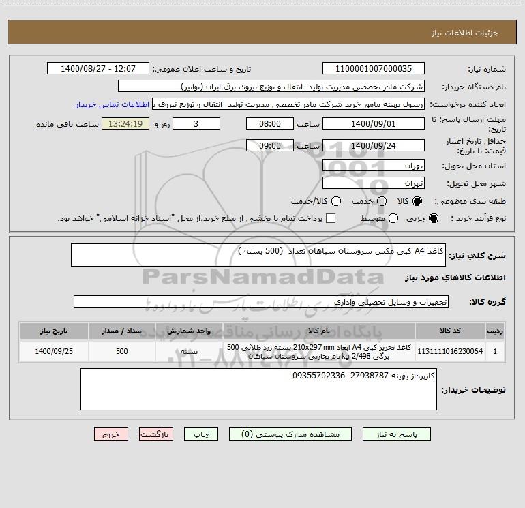Click the خروج exit button

[x=111, y=434]
